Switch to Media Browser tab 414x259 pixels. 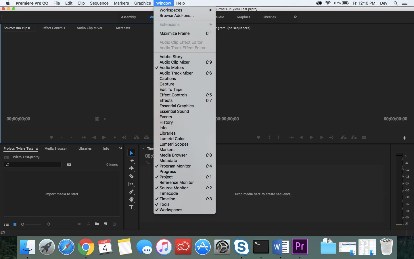click(x=55, y=148)
